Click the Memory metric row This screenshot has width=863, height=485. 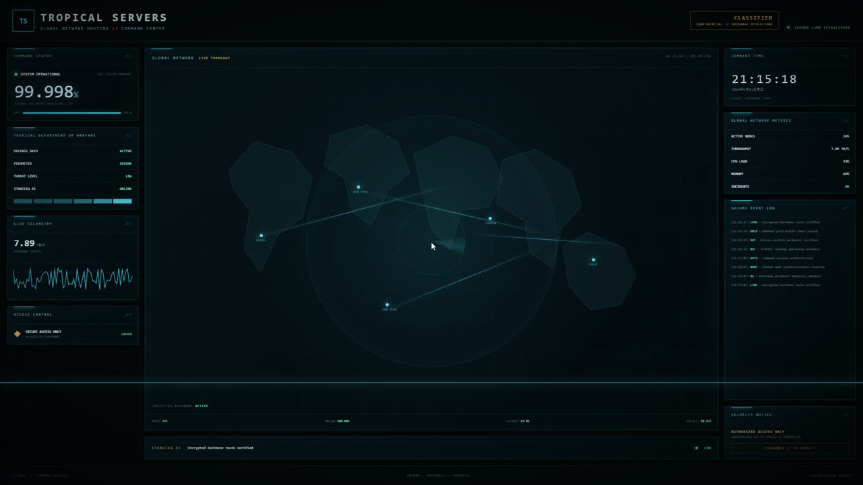click(x=790, y=174)
